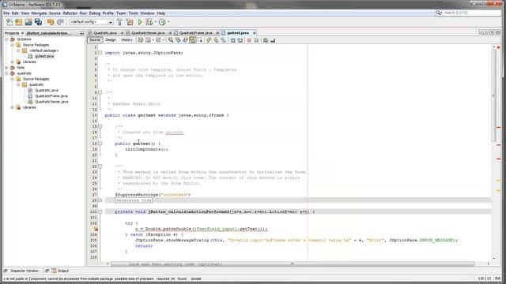Click the Undo toolbar icon
Image resolution: width=506 pixels, height=284 pixels.
(51, 22)
